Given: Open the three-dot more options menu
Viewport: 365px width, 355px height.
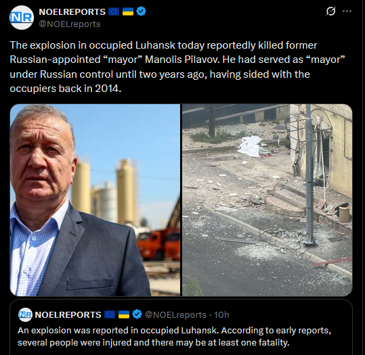Looking at the screenshot, I should (347, 11).
